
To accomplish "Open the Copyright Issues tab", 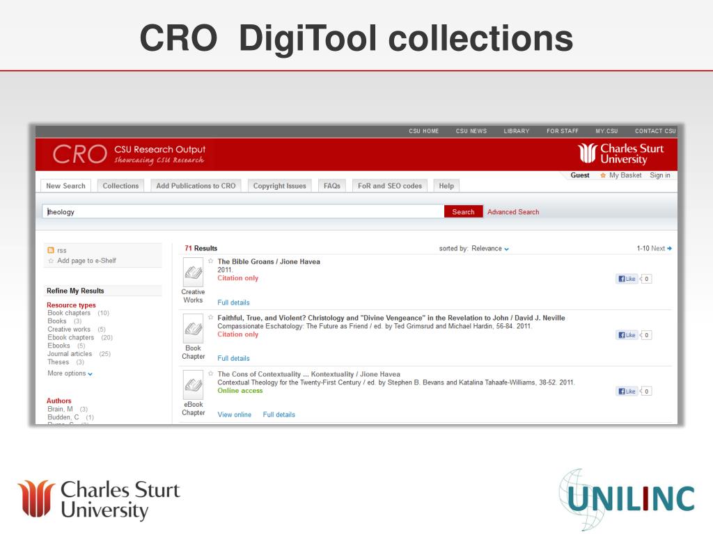I will click(x=280, y=186).
